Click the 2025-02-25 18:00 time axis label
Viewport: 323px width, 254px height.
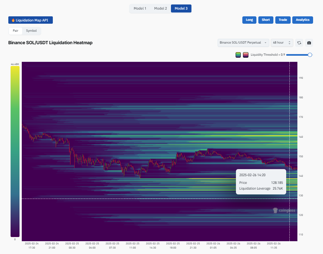tap(173, 246)
